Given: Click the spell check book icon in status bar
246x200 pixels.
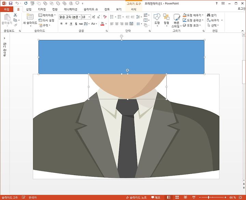Looking at the screenshot, I should pyautogui.click(x=24, y=197).
